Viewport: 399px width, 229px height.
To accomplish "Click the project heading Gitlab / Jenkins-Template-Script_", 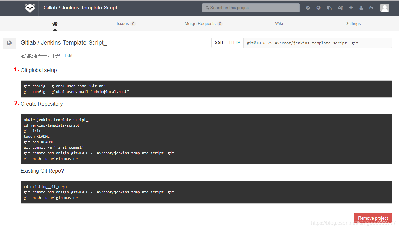I will [x=64, y=43].
